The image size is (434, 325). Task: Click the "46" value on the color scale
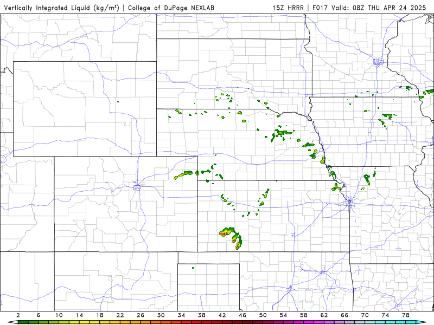pos(242,315)
